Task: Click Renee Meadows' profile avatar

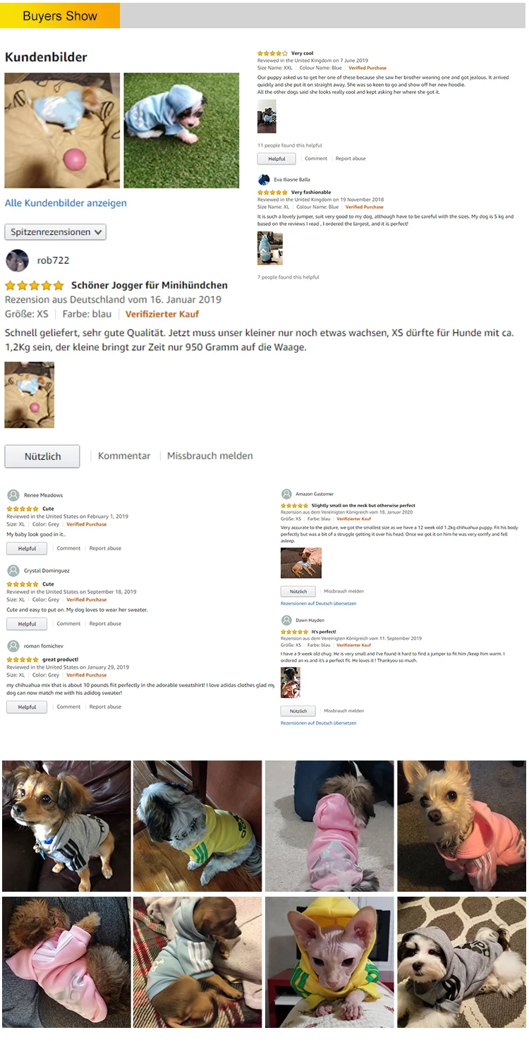Action: (13, 495)
